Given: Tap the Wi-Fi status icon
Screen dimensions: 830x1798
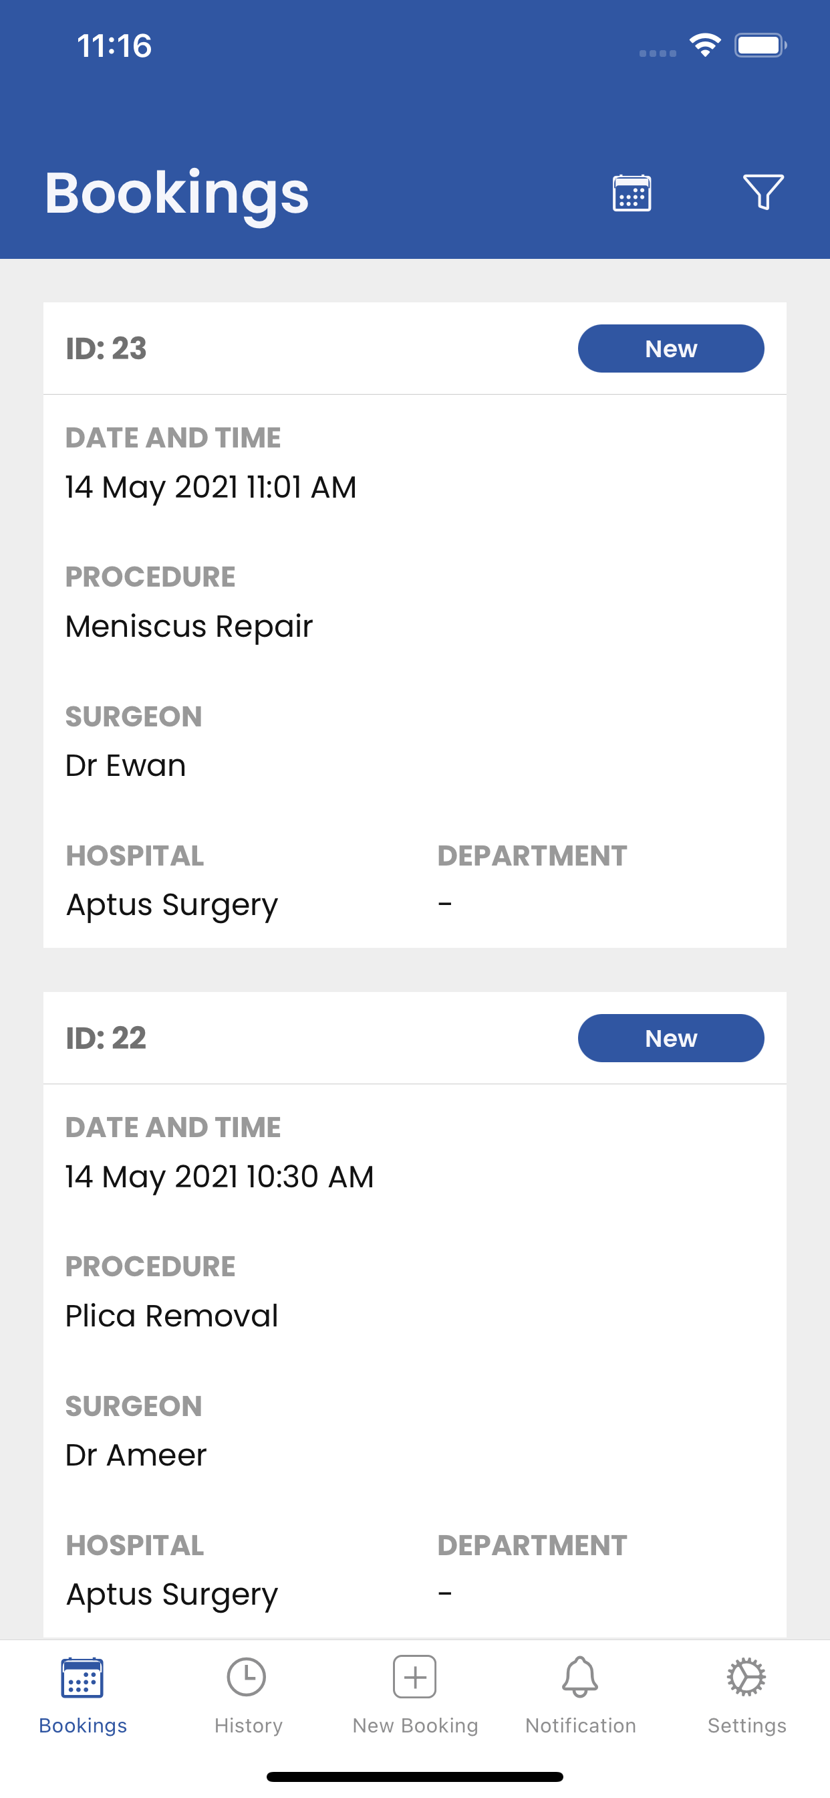Looking at the screenshot, I should pyautogui.click(x=705, y=46).
